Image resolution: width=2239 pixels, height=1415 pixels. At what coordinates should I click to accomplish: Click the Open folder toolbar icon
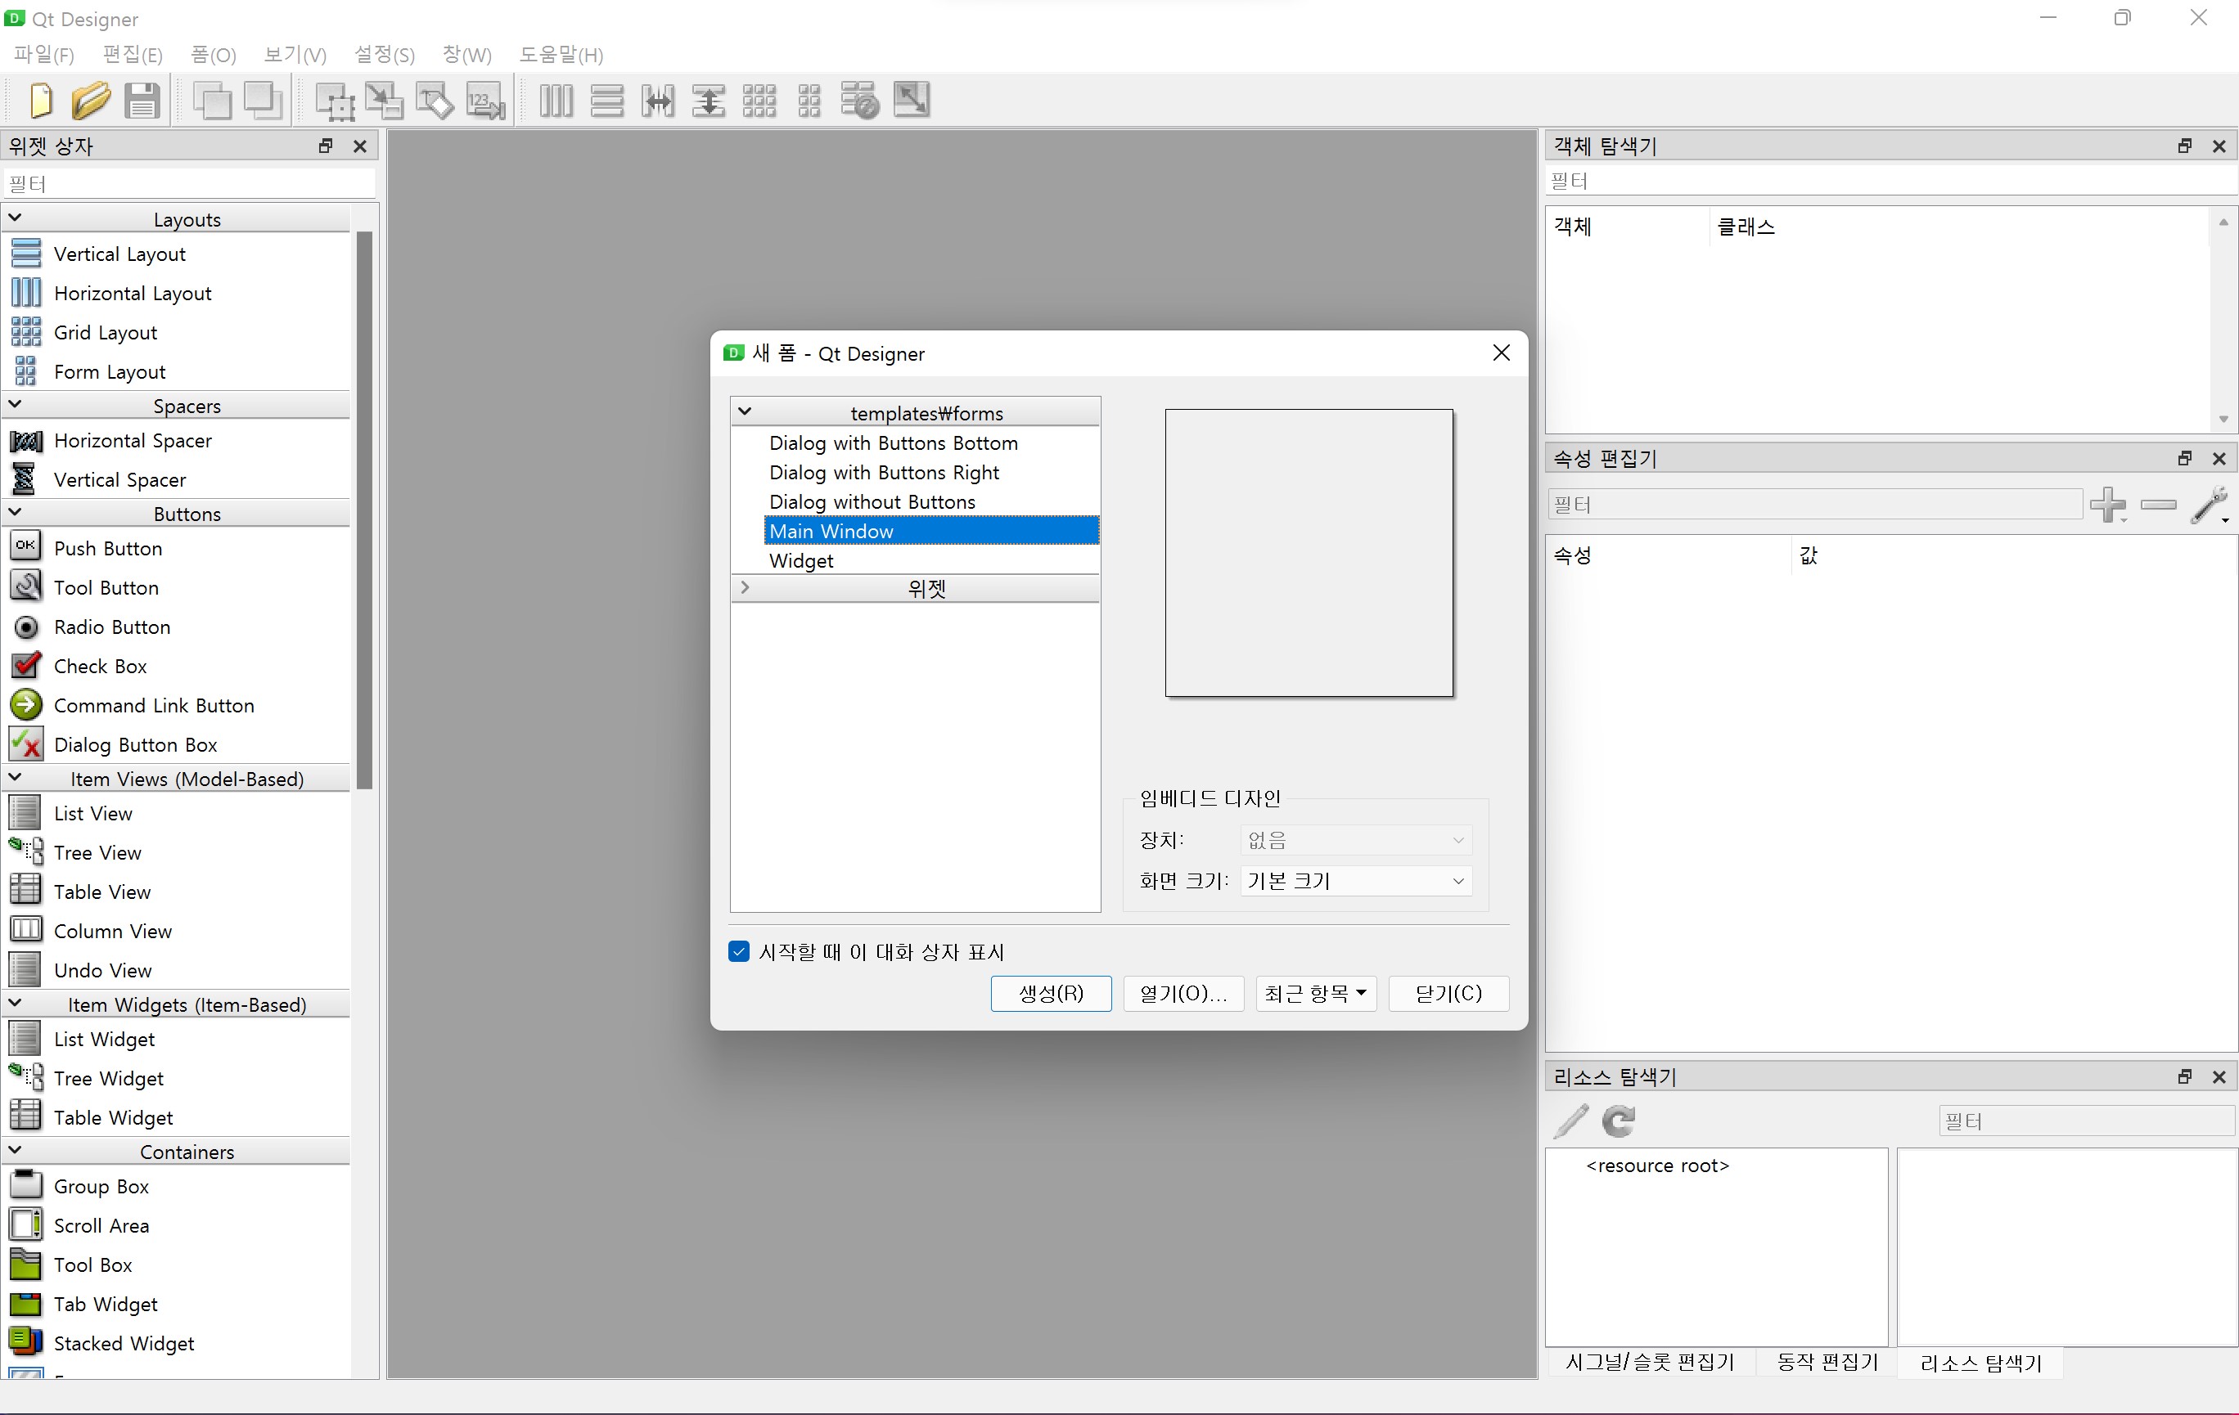pos(91,101)
